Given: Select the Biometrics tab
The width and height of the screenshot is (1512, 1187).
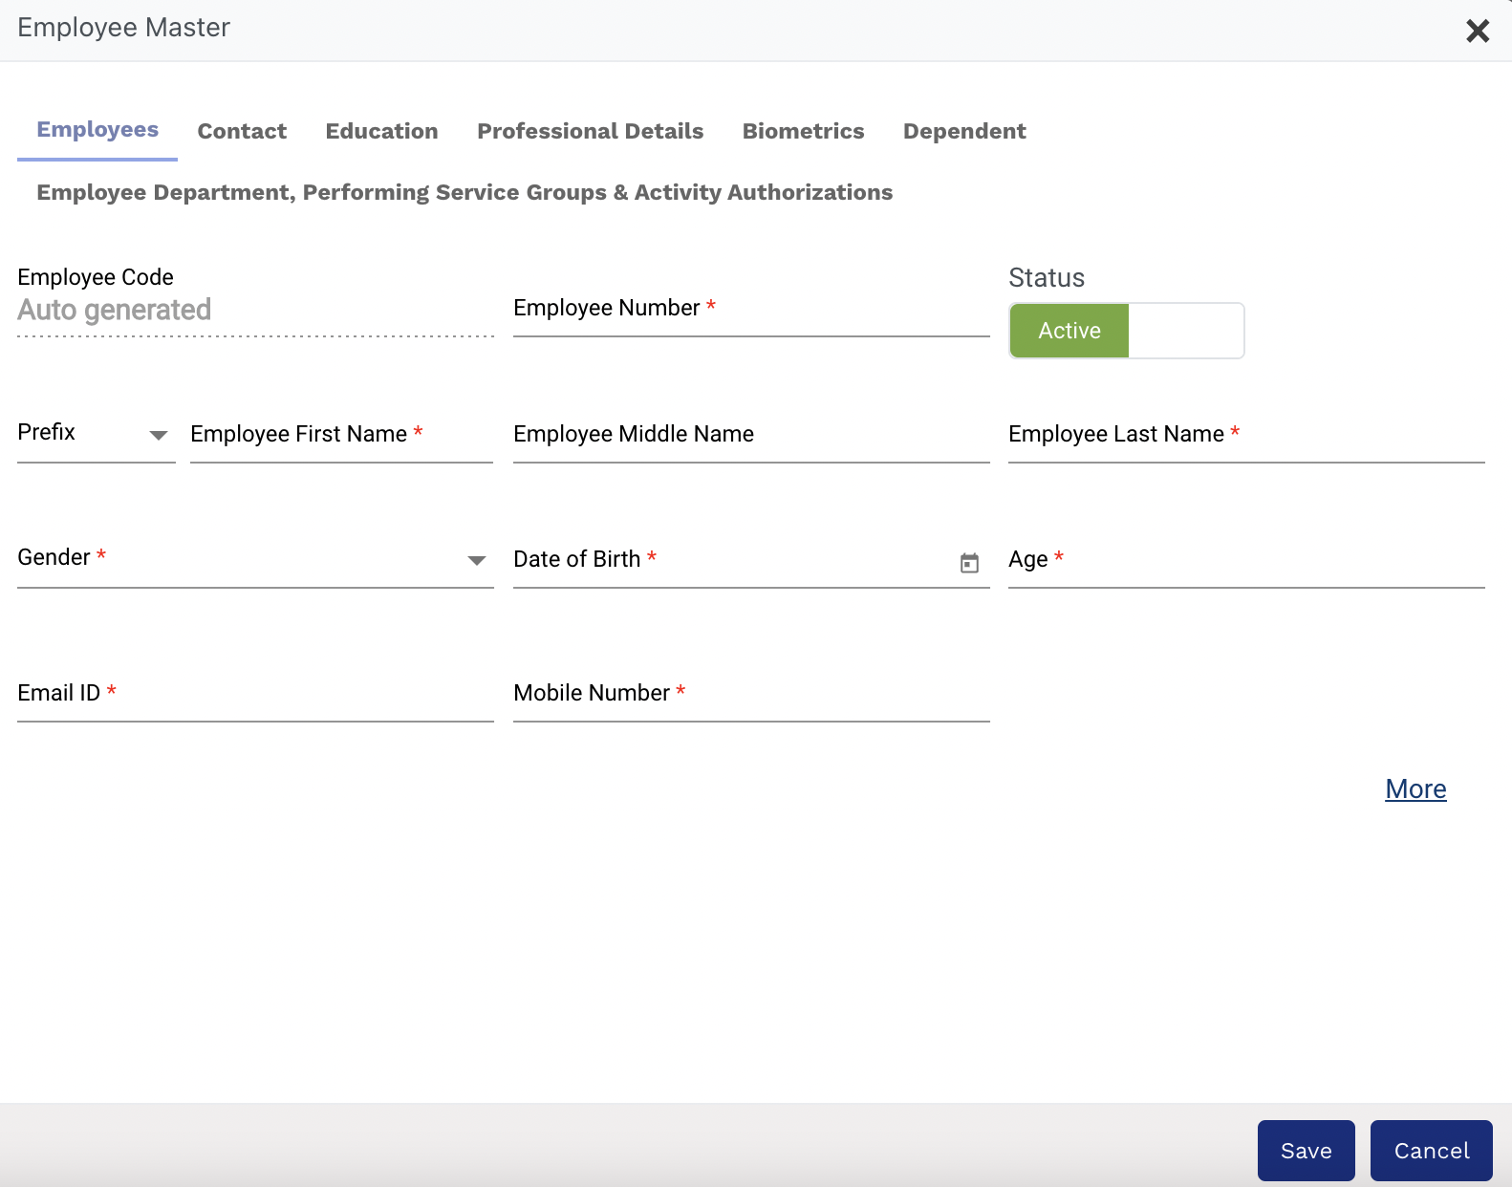Looking at the screenshot, I should [x=803, y=131].
